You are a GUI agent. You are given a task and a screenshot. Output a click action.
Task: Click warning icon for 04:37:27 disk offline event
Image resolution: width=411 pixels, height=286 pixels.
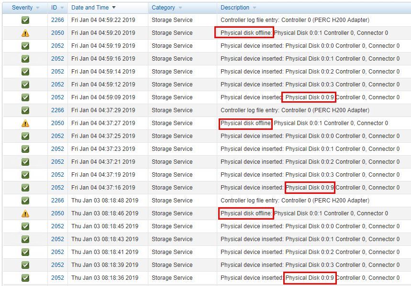(25, 123)
